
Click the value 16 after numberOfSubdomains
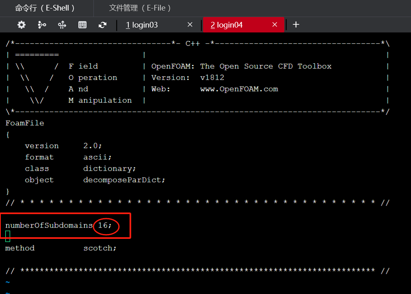click(x=103, y=225)
